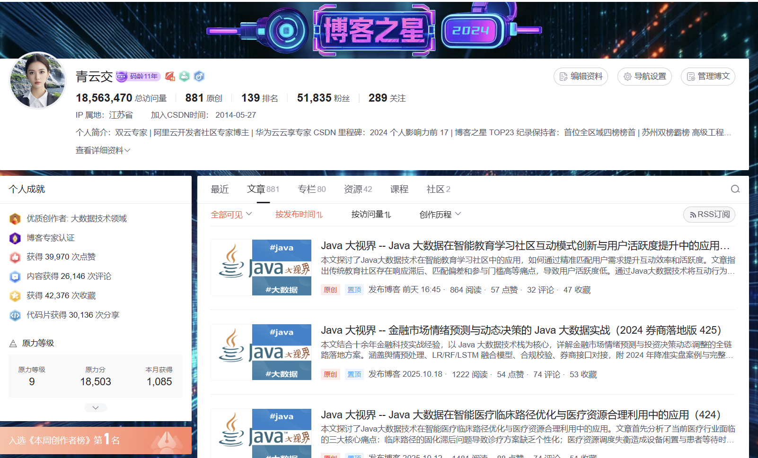Click the 2024 badge in banner
This screenshot has height=458, width=758.
[471, 31]
